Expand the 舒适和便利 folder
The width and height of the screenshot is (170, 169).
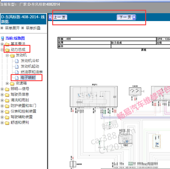point(2,123)
